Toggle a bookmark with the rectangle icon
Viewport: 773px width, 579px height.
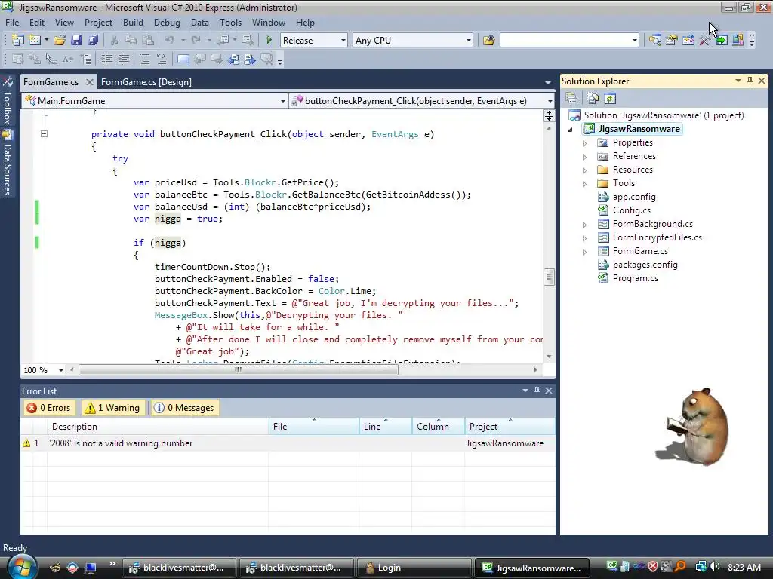(183, 60)
